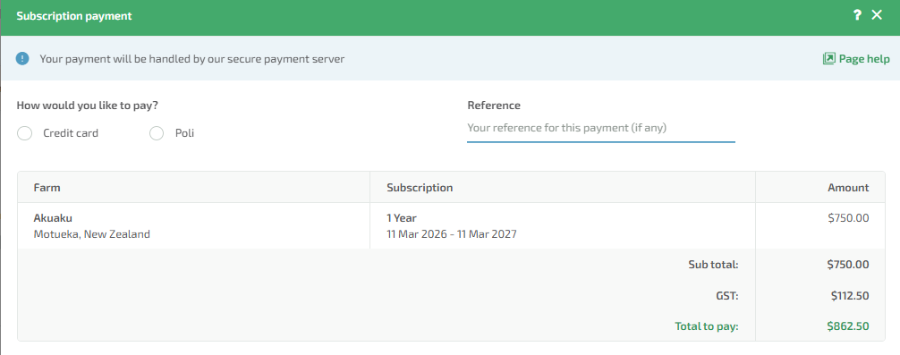Click the blue info exclamation icon
This screenshot has width=900, height=355.
point(22,58)
